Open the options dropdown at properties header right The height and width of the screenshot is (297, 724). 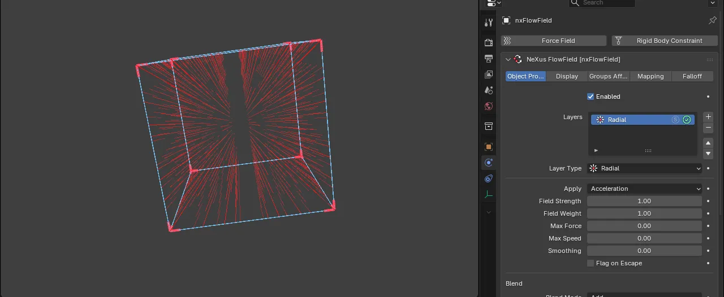[x=713, y=3]
